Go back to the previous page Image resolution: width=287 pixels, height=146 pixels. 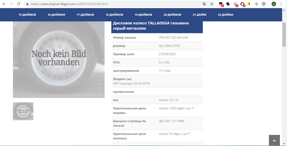pos(4,4)
